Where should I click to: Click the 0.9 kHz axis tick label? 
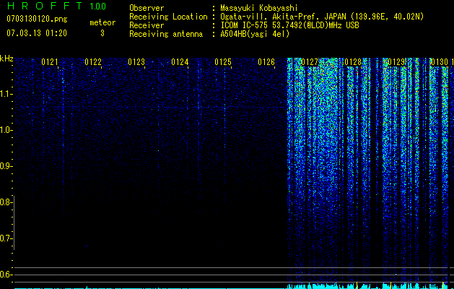pos(6,166)
